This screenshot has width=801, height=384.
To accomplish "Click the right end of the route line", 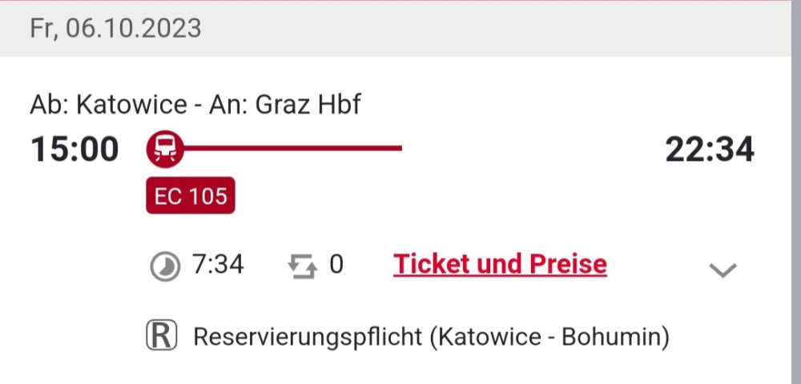I will coord(397,148).
